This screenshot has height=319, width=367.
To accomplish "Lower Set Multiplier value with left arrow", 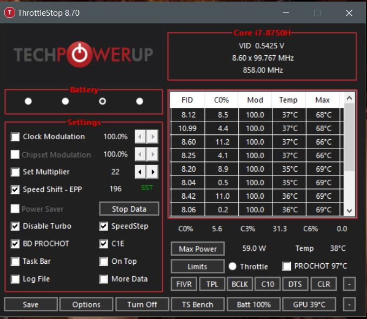I will 140,172.
